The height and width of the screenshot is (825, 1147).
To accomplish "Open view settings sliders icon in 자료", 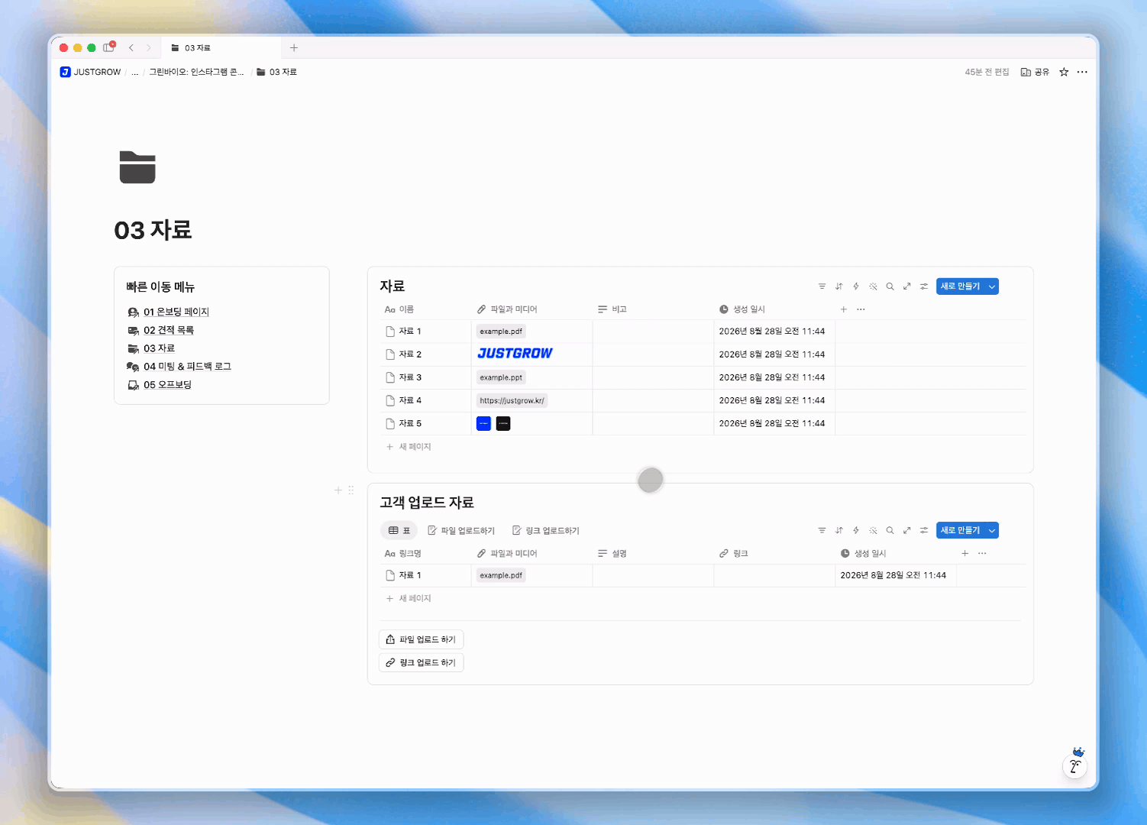I will tap(924, 286).
